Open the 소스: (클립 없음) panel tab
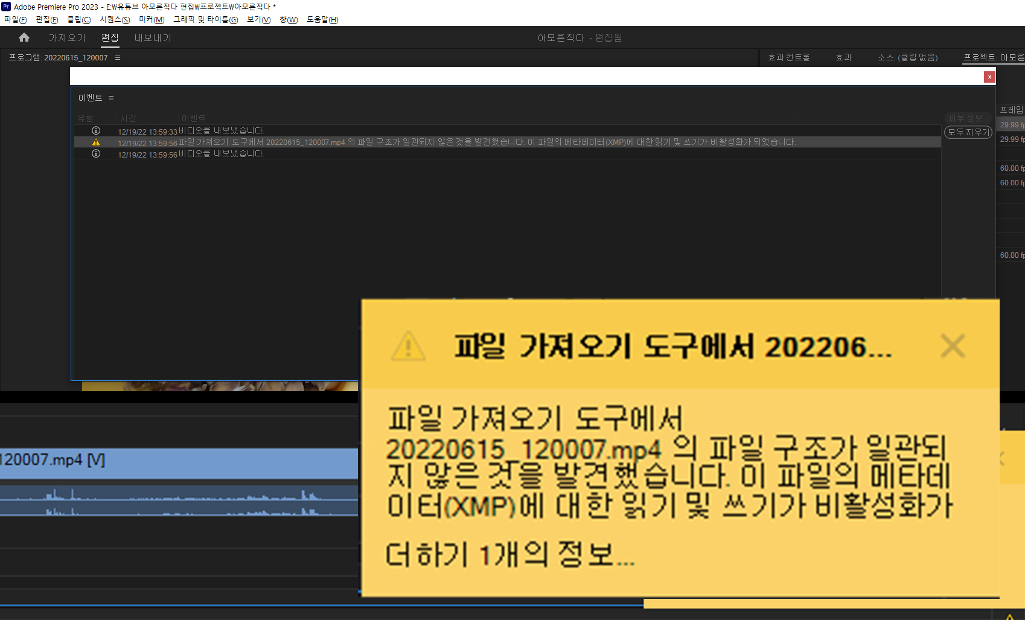The height and width of the screenshot is (620, 1025). (907, 57)
